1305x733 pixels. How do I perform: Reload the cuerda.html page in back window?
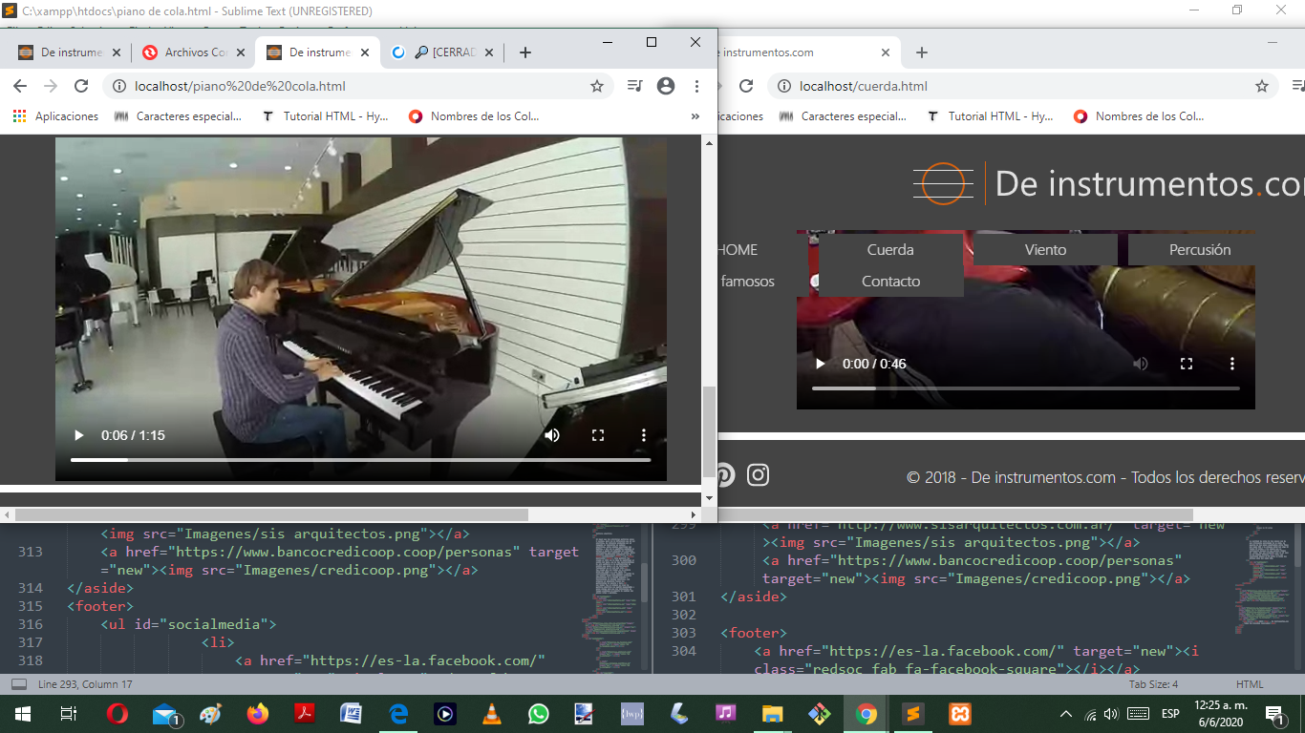pos(746,86)
